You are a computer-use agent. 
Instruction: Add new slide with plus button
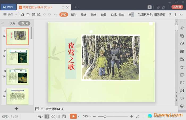pos(16,109)
